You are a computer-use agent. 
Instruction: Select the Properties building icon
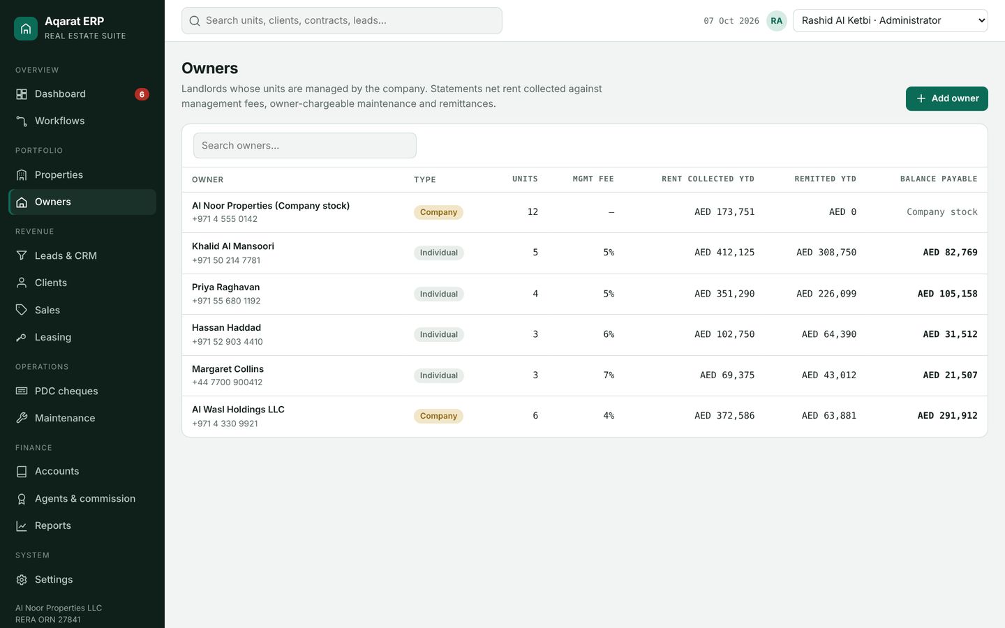22,175
